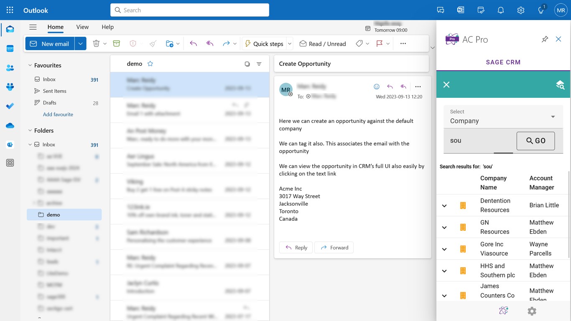571x321 pixels.
Task: Click the Reply all toolbar icon
Action: click(210, 43)
